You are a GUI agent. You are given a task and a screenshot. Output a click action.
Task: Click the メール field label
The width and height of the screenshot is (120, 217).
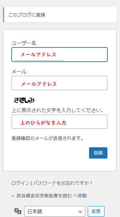tap(19, 72)
